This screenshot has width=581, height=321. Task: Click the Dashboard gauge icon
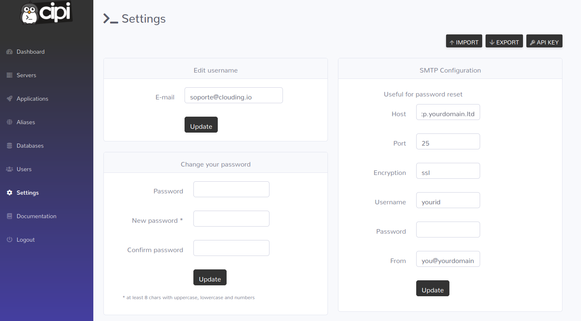pyautogui.click(x=10, y=52)
